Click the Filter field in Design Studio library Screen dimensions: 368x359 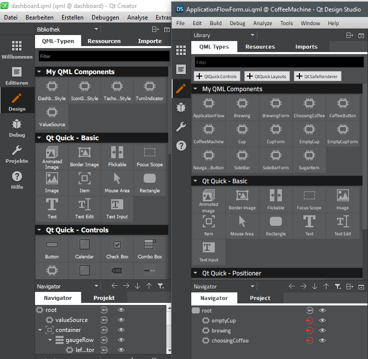pos(278,63)
